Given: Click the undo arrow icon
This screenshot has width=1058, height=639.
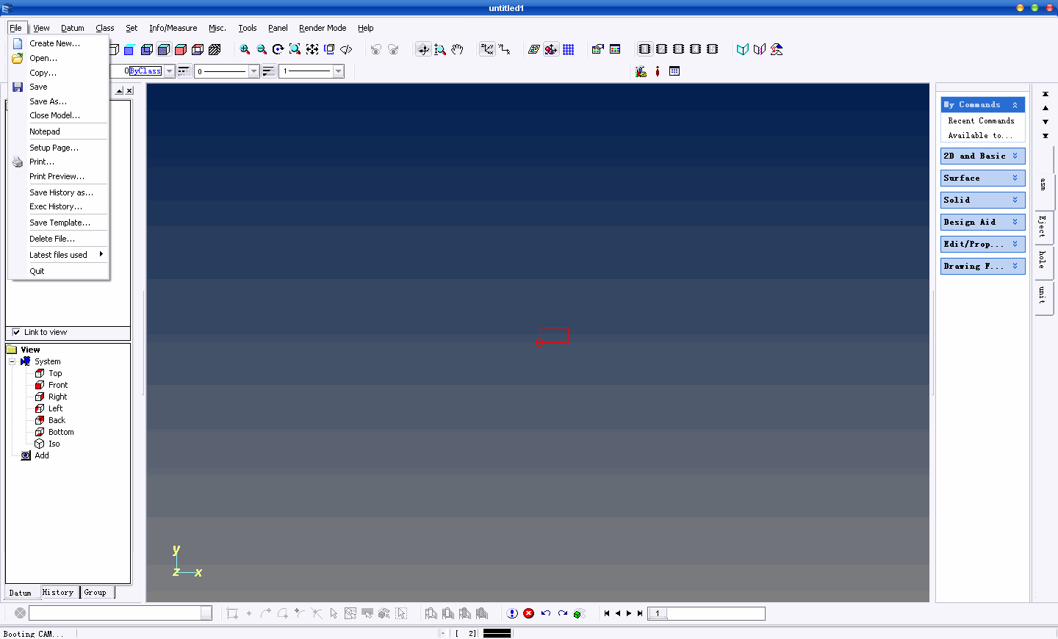Looking at the screenshot, I should pos(546,613).
